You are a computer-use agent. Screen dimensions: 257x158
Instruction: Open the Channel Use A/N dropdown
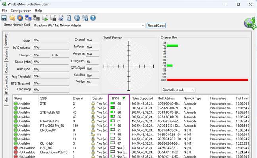click(x=178, y=90)
